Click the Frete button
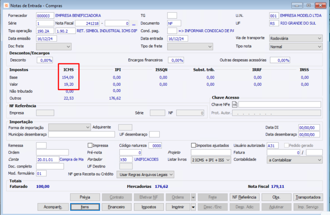The width and height of the screenshot is (330, 215). coord(212,197)
